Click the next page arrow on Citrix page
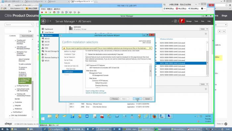This screenshot has width=232, height=131. coord(224,31)
